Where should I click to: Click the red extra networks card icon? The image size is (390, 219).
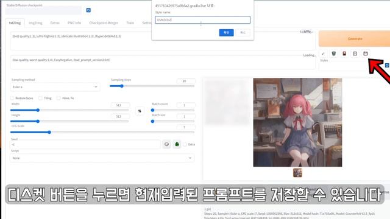pyautogui.click(x=344, y=54)
